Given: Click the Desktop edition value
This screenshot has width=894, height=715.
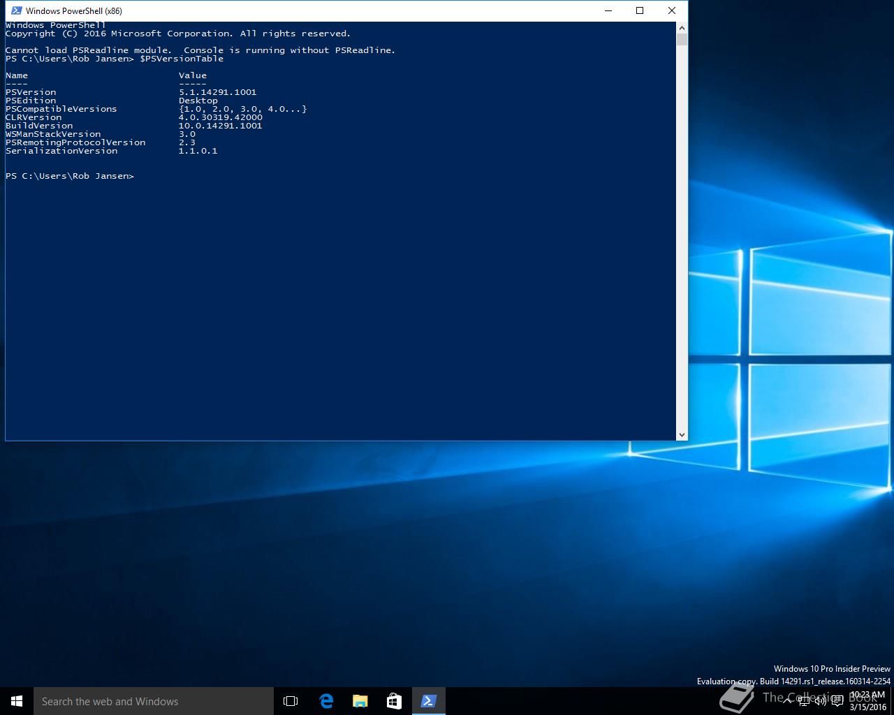Looking at the screenshot, I should tap(198, 101).
